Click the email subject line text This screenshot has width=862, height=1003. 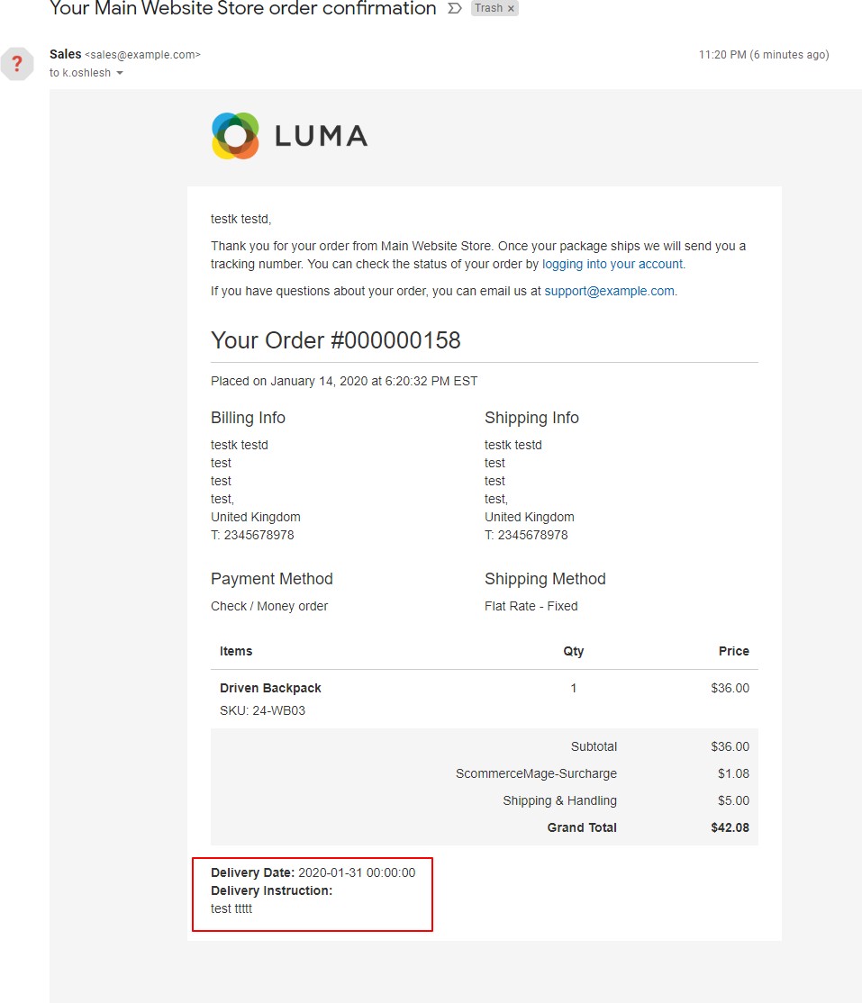[x=242, y=9]
